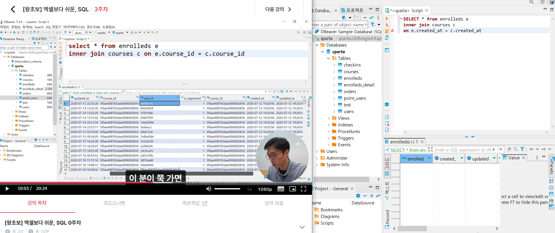Click the video volume speaker icon

(209, 189)
